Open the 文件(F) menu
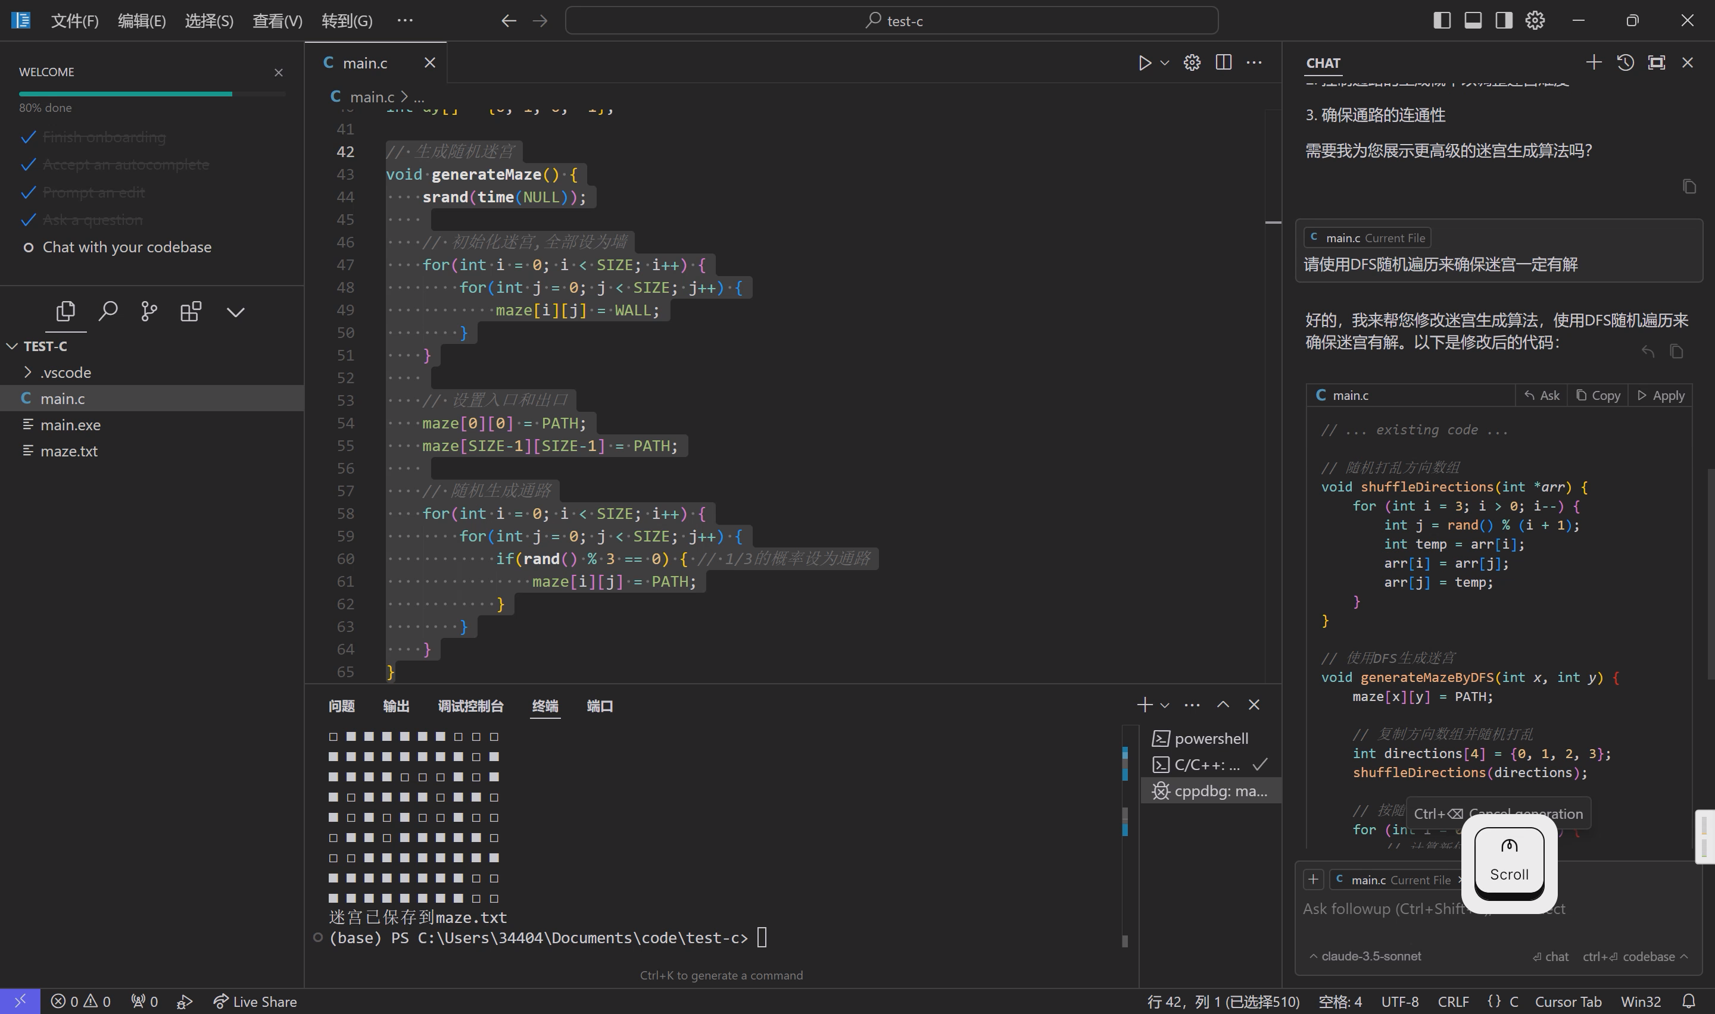Image resolution: width=1715 pixels, height=1014 pixels. pyautogui.click(x=74, y=20)
